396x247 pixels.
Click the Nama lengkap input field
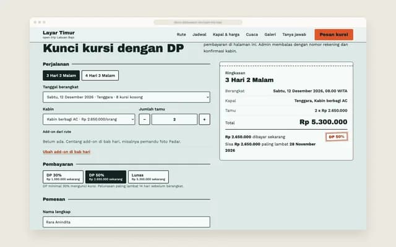[x=126, y=222]
